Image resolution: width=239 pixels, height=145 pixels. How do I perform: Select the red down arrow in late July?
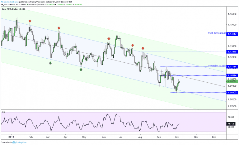click(133, 45)
